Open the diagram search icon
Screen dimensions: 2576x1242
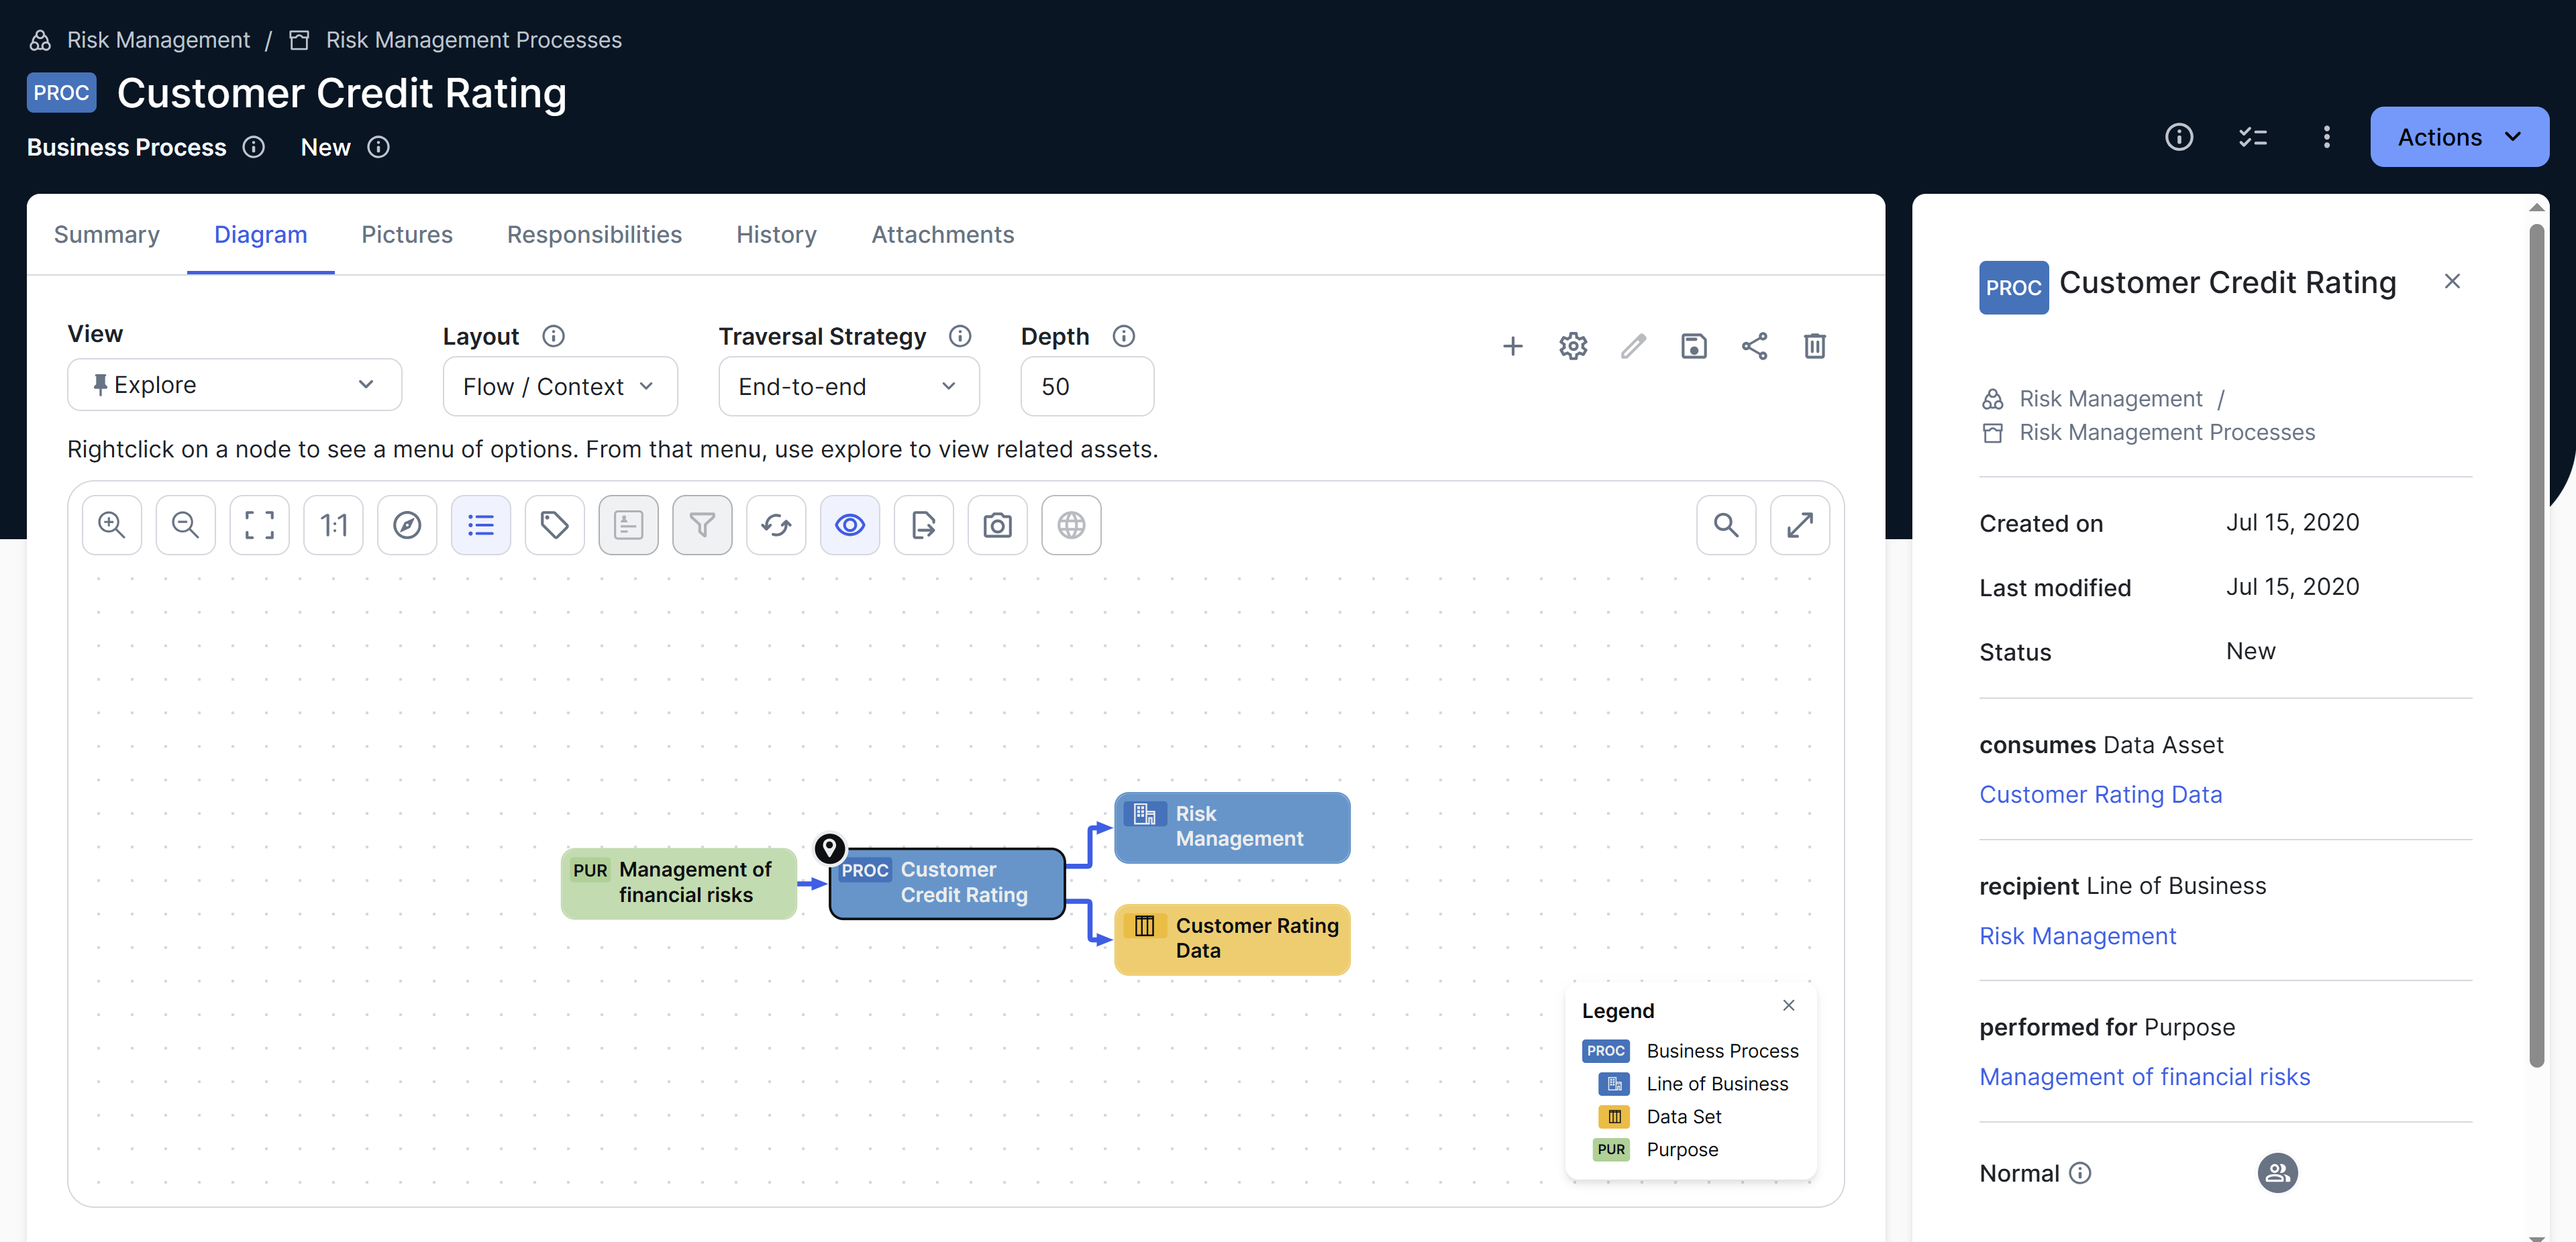point(1726,524)
